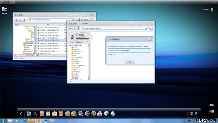Select the brut.googlemaps folder
Viewport: 218px width, 123px height.
78,66
